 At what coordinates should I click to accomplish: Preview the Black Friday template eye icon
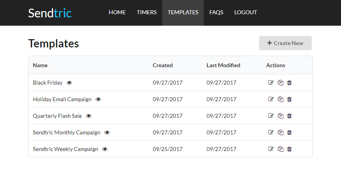coord(69,83)
